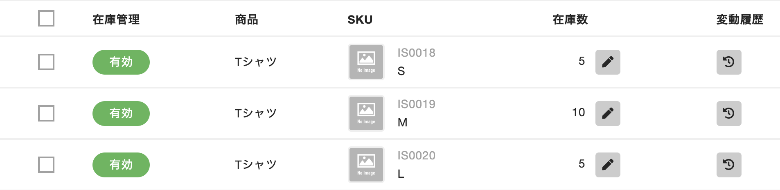The height and width of the screenshot is (190, 780).
Task: Toggle the 有効 badge for IS0018
Action: point(121,62)
